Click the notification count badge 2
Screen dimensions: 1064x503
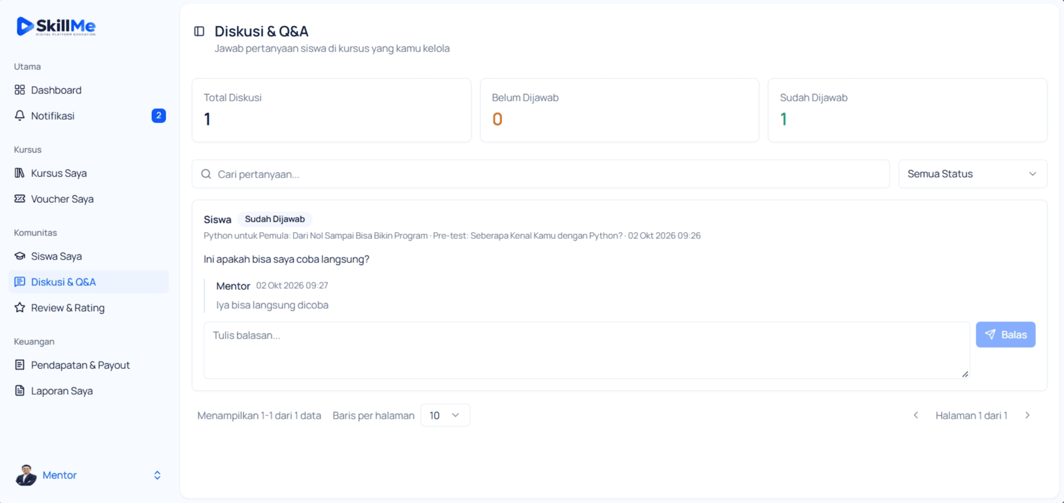click(159, 116)
